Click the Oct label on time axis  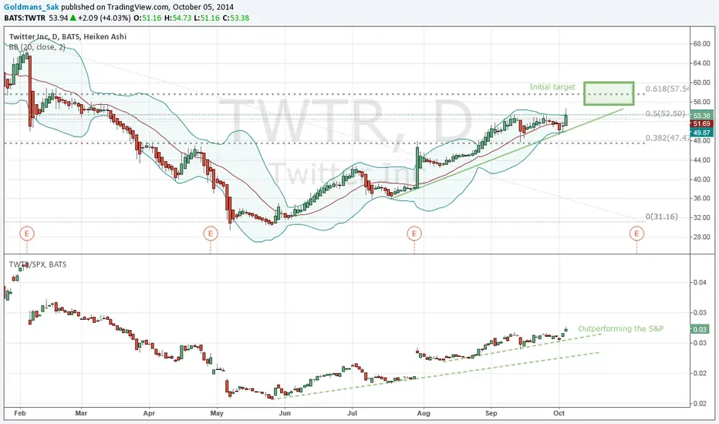point(559,413)
